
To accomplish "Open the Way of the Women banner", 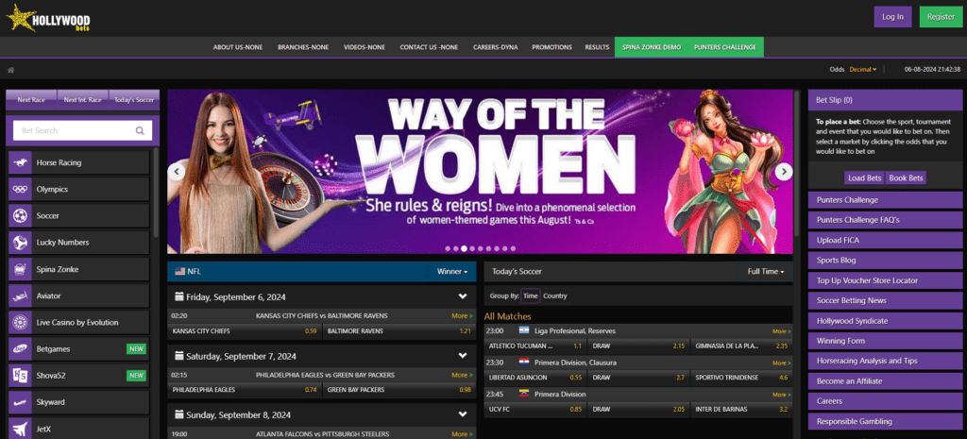I will pos(480,172).
